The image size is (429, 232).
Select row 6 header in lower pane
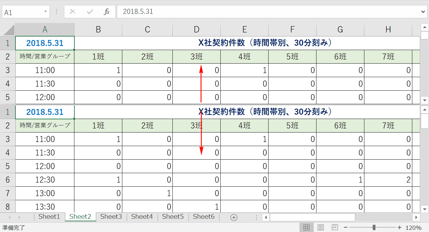8,180
